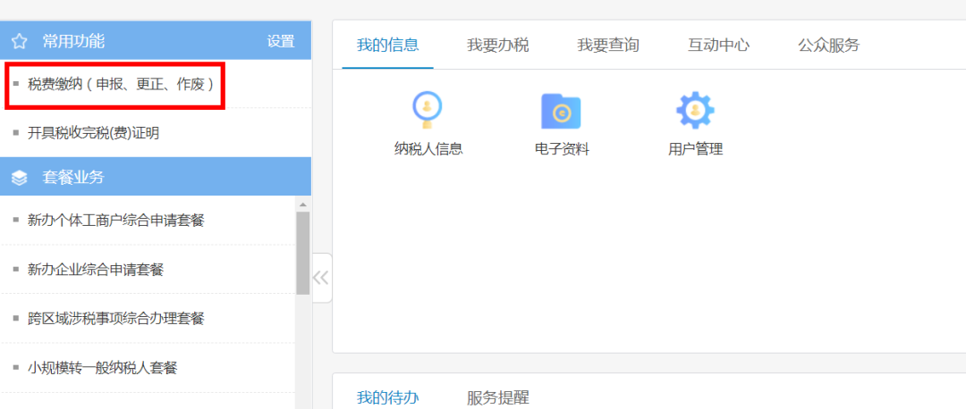Switch to the 我的信息 tab
Viewport: 966px width, 409px height.
click(x=387, y=45)
